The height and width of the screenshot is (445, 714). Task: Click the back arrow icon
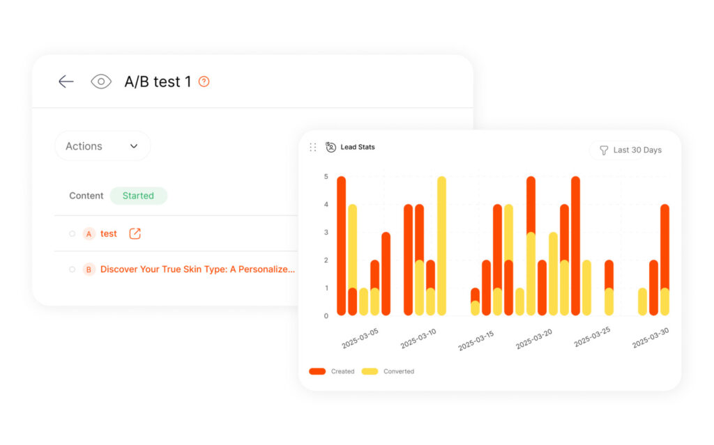coord(66,81)
